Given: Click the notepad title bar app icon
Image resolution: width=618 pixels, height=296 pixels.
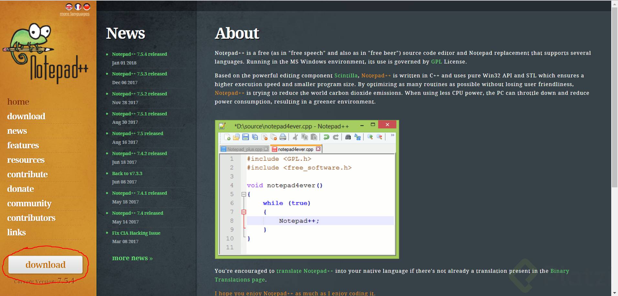Looking at the screenshot, I should (222, 126).
